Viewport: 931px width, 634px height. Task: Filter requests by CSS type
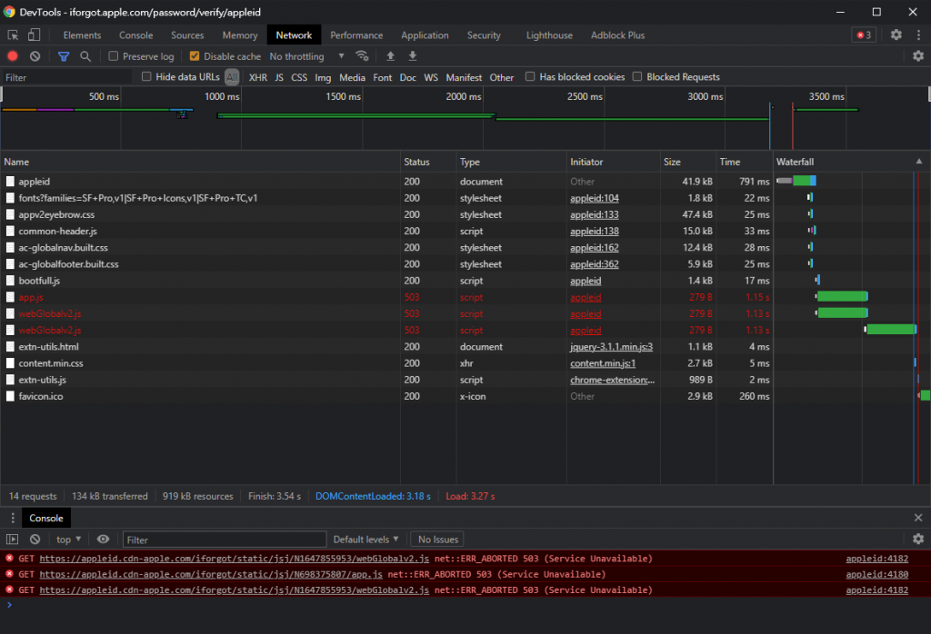tap(299, 78)
